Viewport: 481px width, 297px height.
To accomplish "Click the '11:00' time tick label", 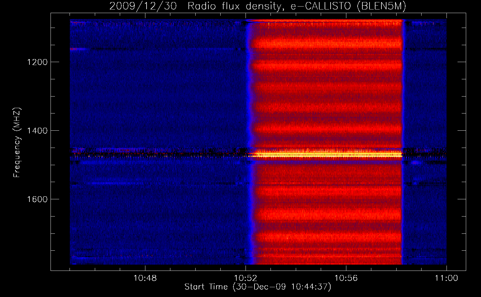I will (447, 278).
